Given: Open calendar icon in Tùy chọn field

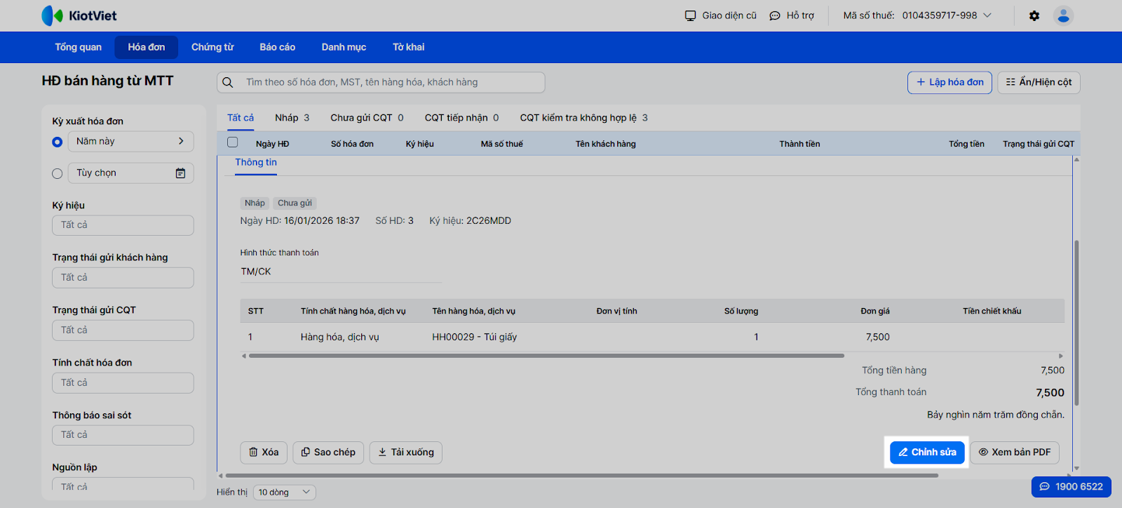Looking at the screenshot, I should (180, 173).
